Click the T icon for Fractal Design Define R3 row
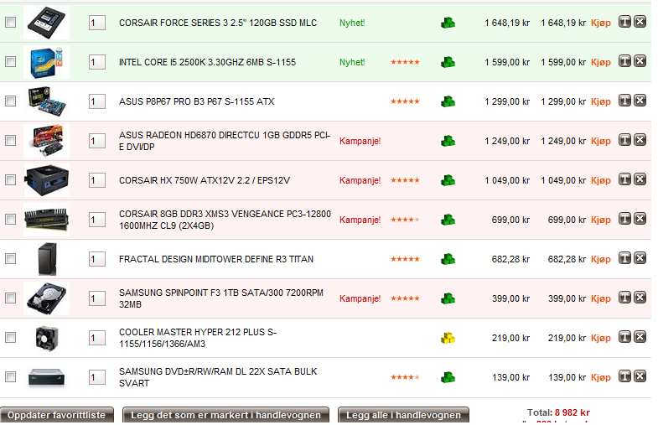This screenshot has width=658, height=425. point(624,258)
